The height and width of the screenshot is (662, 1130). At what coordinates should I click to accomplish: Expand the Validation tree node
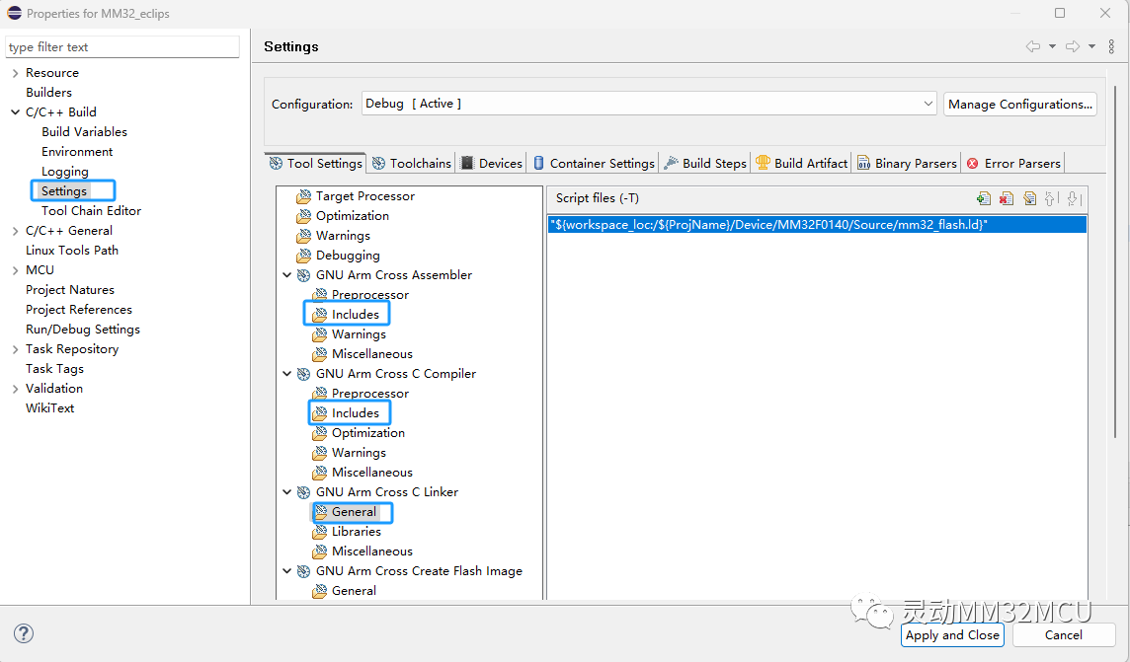(15, 389)
